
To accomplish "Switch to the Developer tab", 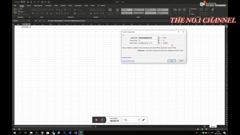I will pyautogui.click(x=78, y=6).
